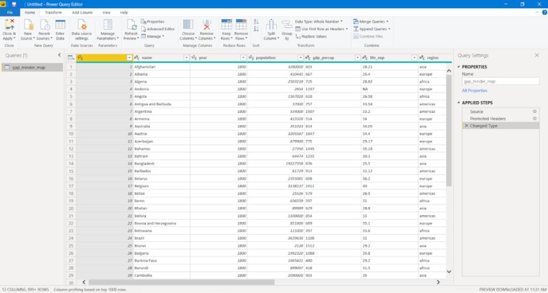Select row number 15 header
The image size is (548, 293).
71,171
